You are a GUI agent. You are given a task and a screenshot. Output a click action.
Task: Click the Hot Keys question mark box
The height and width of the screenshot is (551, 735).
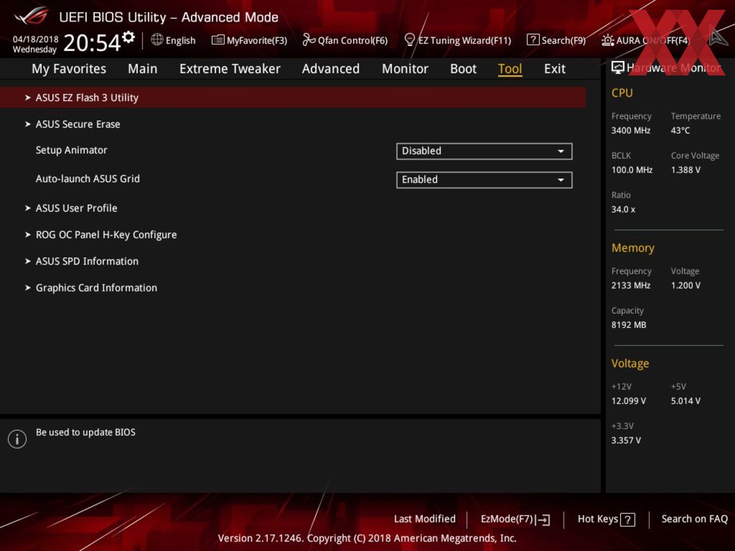(627, 520)
